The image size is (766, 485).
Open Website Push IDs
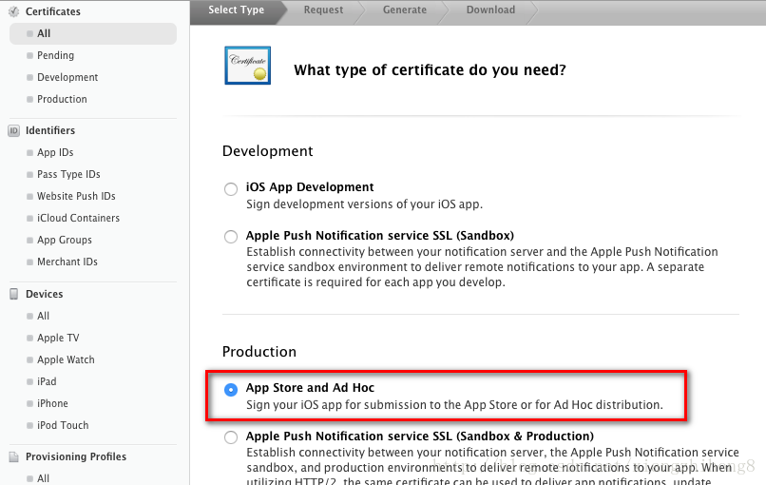tap(76, 196)
